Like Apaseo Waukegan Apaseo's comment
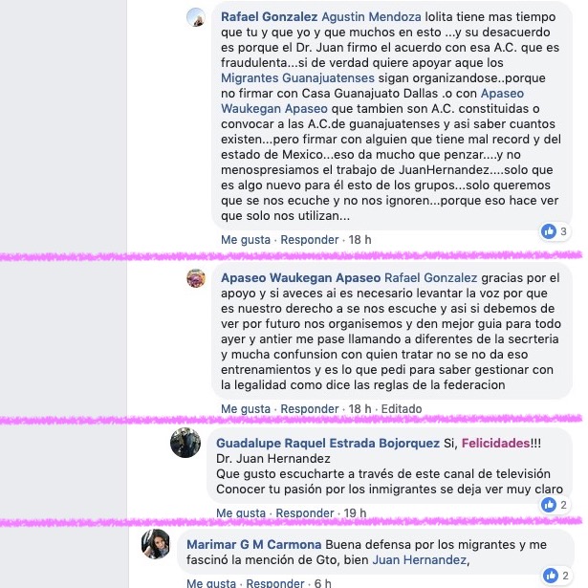 tap(246, 409)
